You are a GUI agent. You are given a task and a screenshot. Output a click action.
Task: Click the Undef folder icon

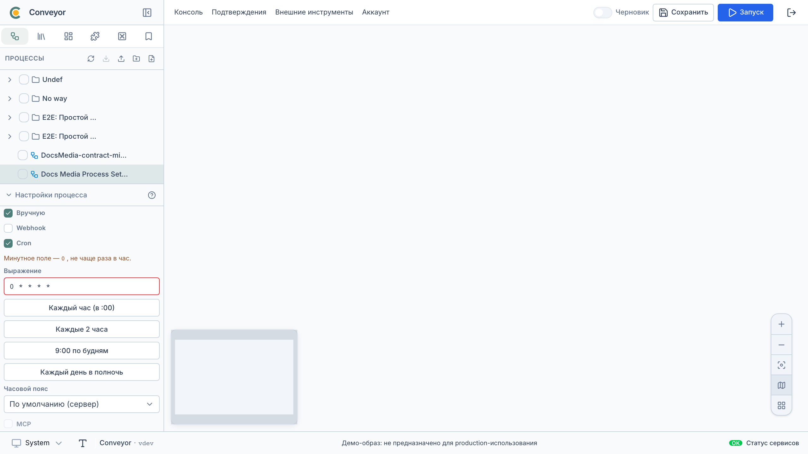pos(36,80)
